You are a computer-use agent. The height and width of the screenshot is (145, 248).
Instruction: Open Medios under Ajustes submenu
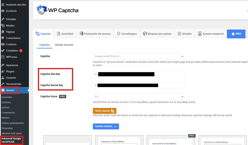click(x=6, y=118)
